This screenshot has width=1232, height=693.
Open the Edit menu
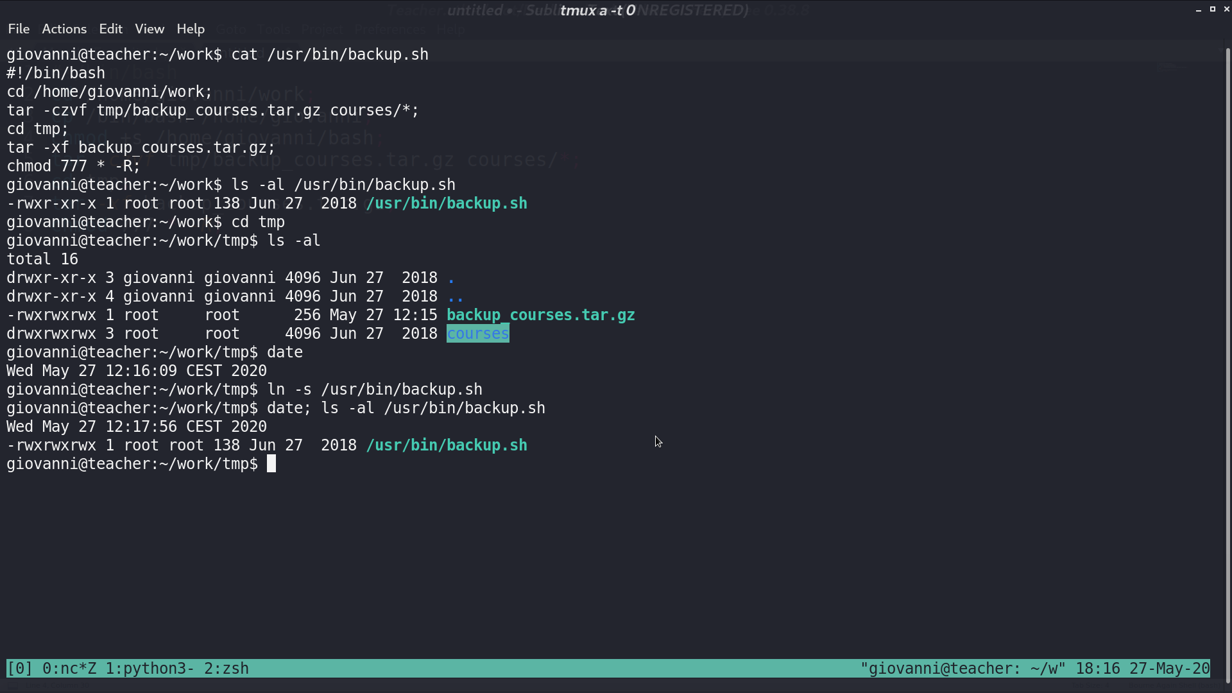[x=110, y=29]
